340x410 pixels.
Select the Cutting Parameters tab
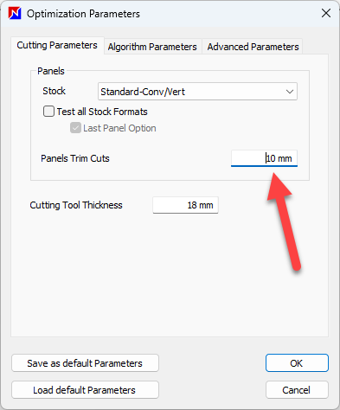pos(57,45)
